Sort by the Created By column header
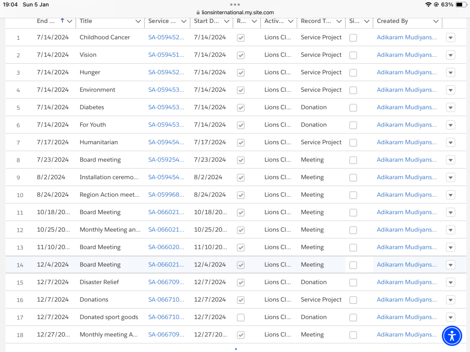 click(x=392, y=21)
